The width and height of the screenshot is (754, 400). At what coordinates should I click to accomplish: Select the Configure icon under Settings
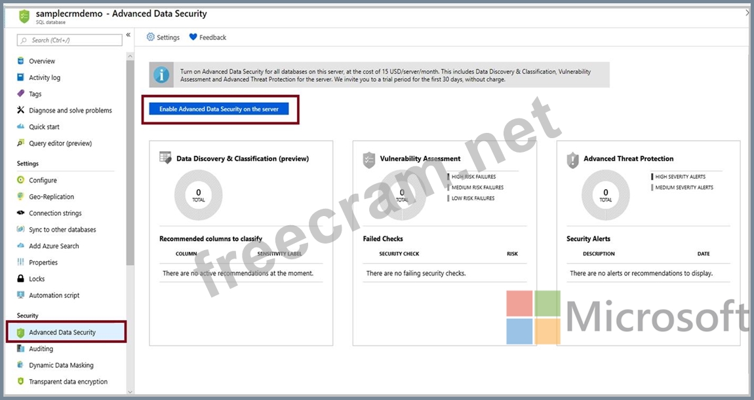(x=20, y=180)
